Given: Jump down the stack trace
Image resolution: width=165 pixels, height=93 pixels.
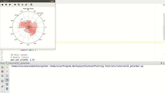Looking at the screenshot, I should (x=7, y=72).
